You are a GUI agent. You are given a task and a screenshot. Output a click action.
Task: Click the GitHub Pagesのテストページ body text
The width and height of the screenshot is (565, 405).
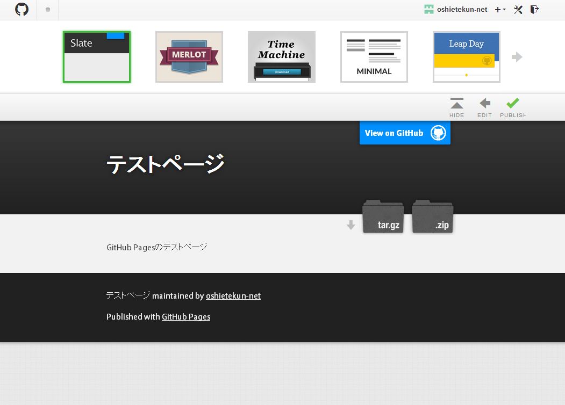(x=157, y=247)
